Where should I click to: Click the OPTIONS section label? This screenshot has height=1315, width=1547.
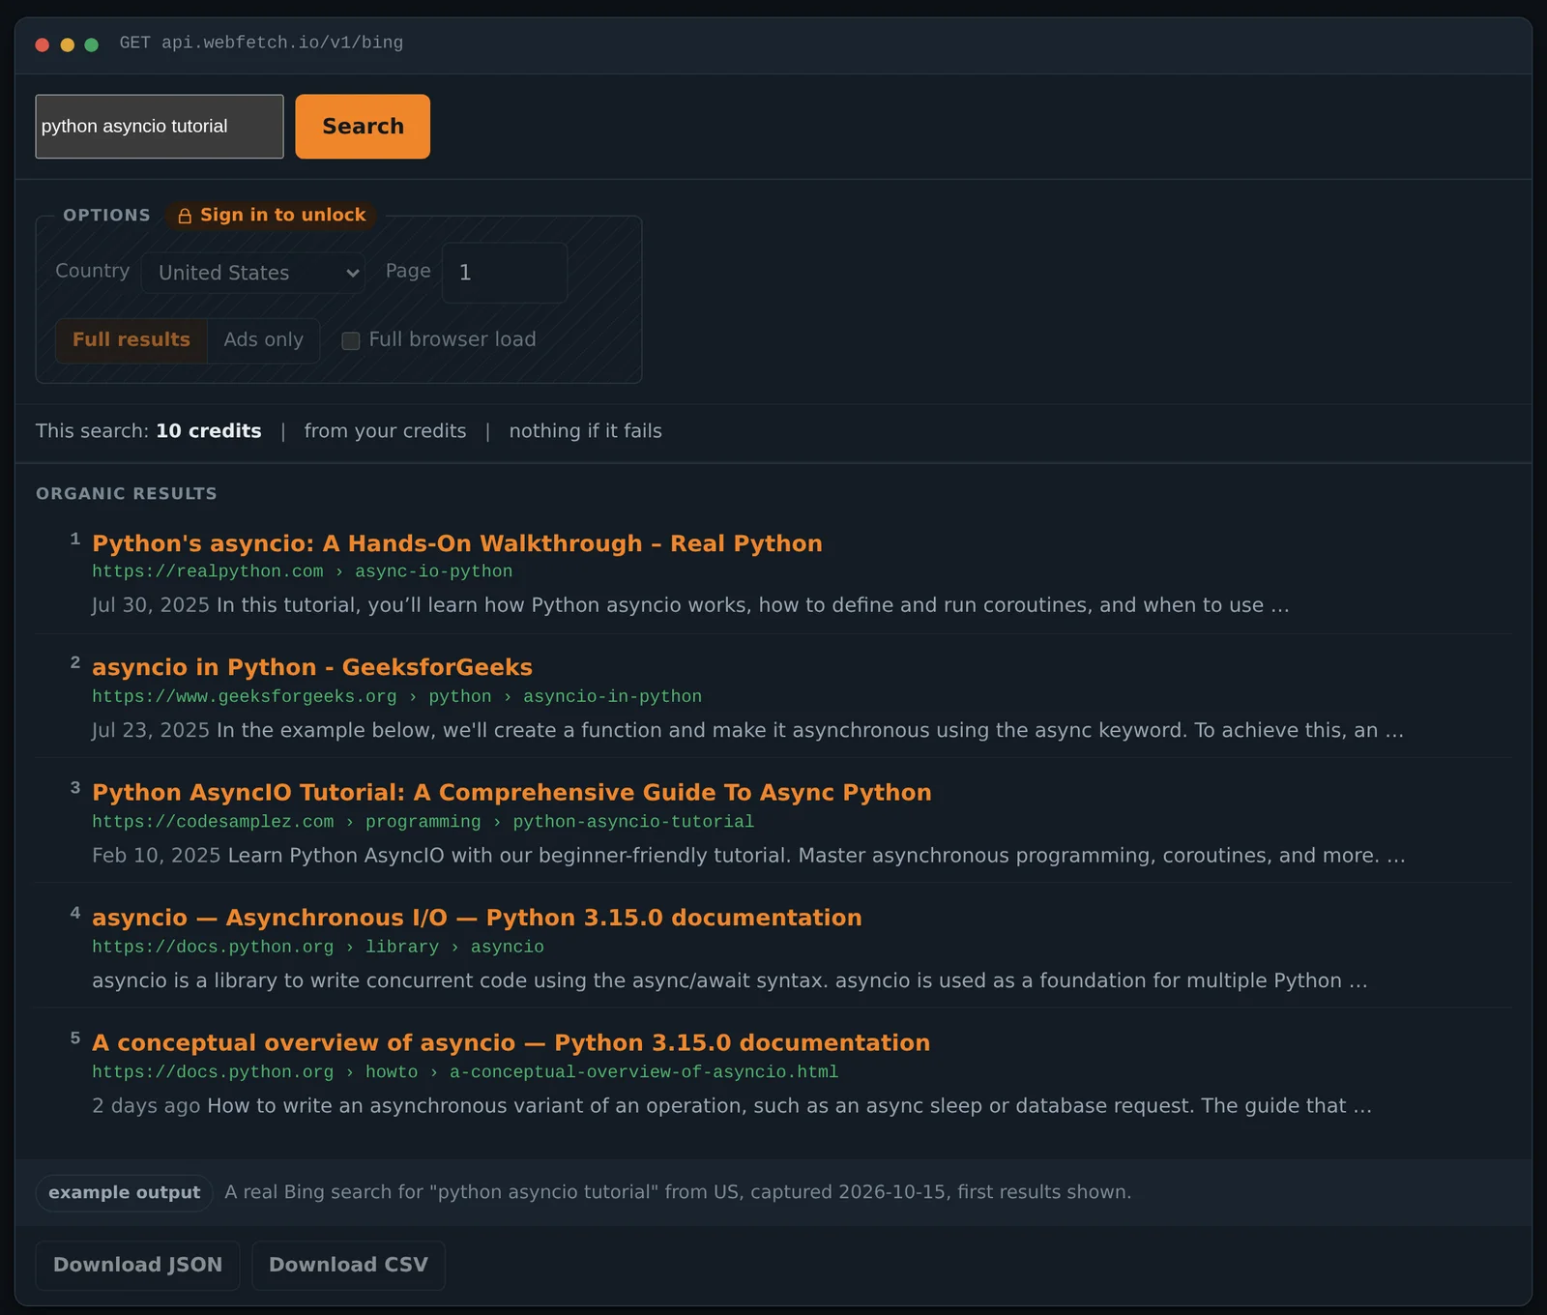coord(106,215)
